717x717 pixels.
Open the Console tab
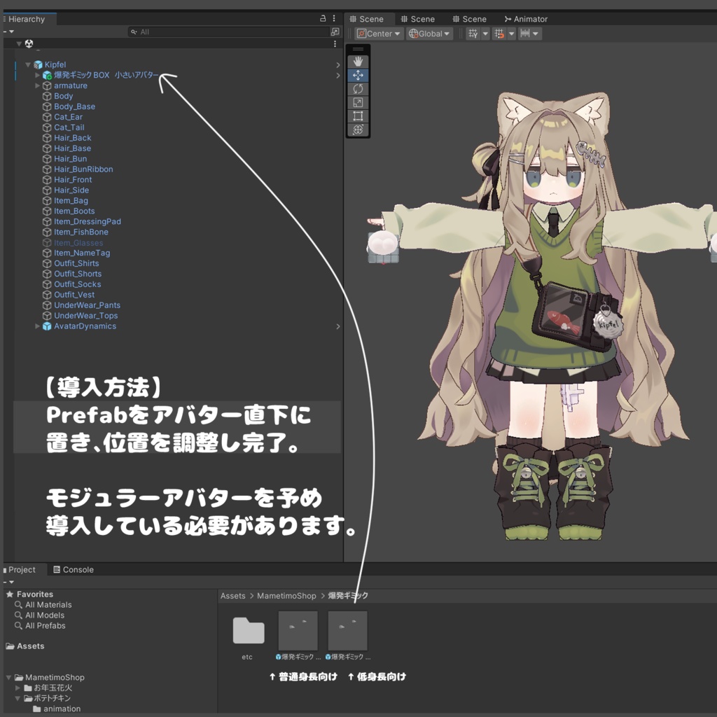73,569
